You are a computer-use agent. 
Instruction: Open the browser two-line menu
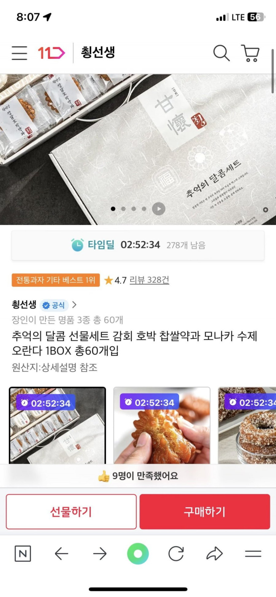[x=253, y=554]
